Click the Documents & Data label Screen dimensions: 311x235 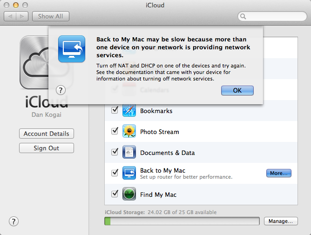pos(168,153)
